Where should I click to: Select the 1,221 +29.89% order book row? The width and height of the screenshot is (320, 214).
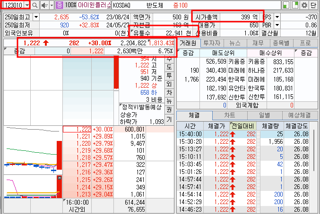118,136
